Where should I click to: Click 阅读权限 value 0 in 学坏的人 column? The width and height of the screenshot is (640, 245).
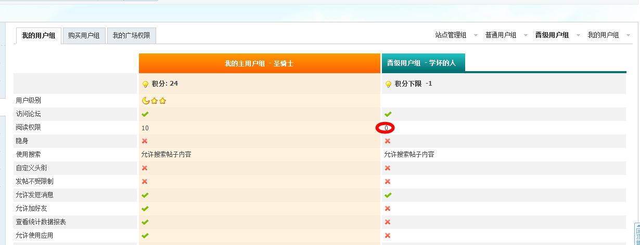click(x=386, y=128)
